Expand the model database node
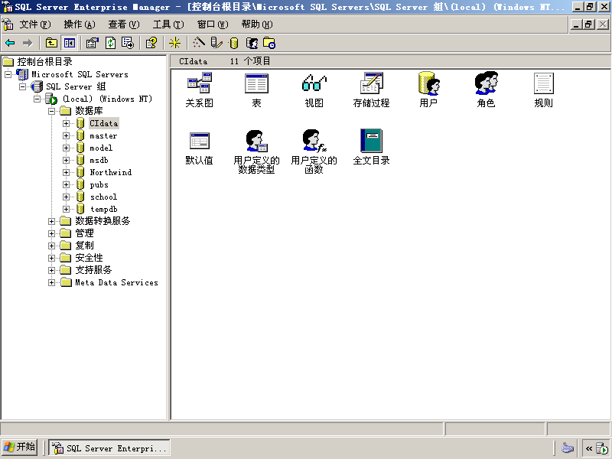Viewport: 612px width, 459px height. click(66, 148)
